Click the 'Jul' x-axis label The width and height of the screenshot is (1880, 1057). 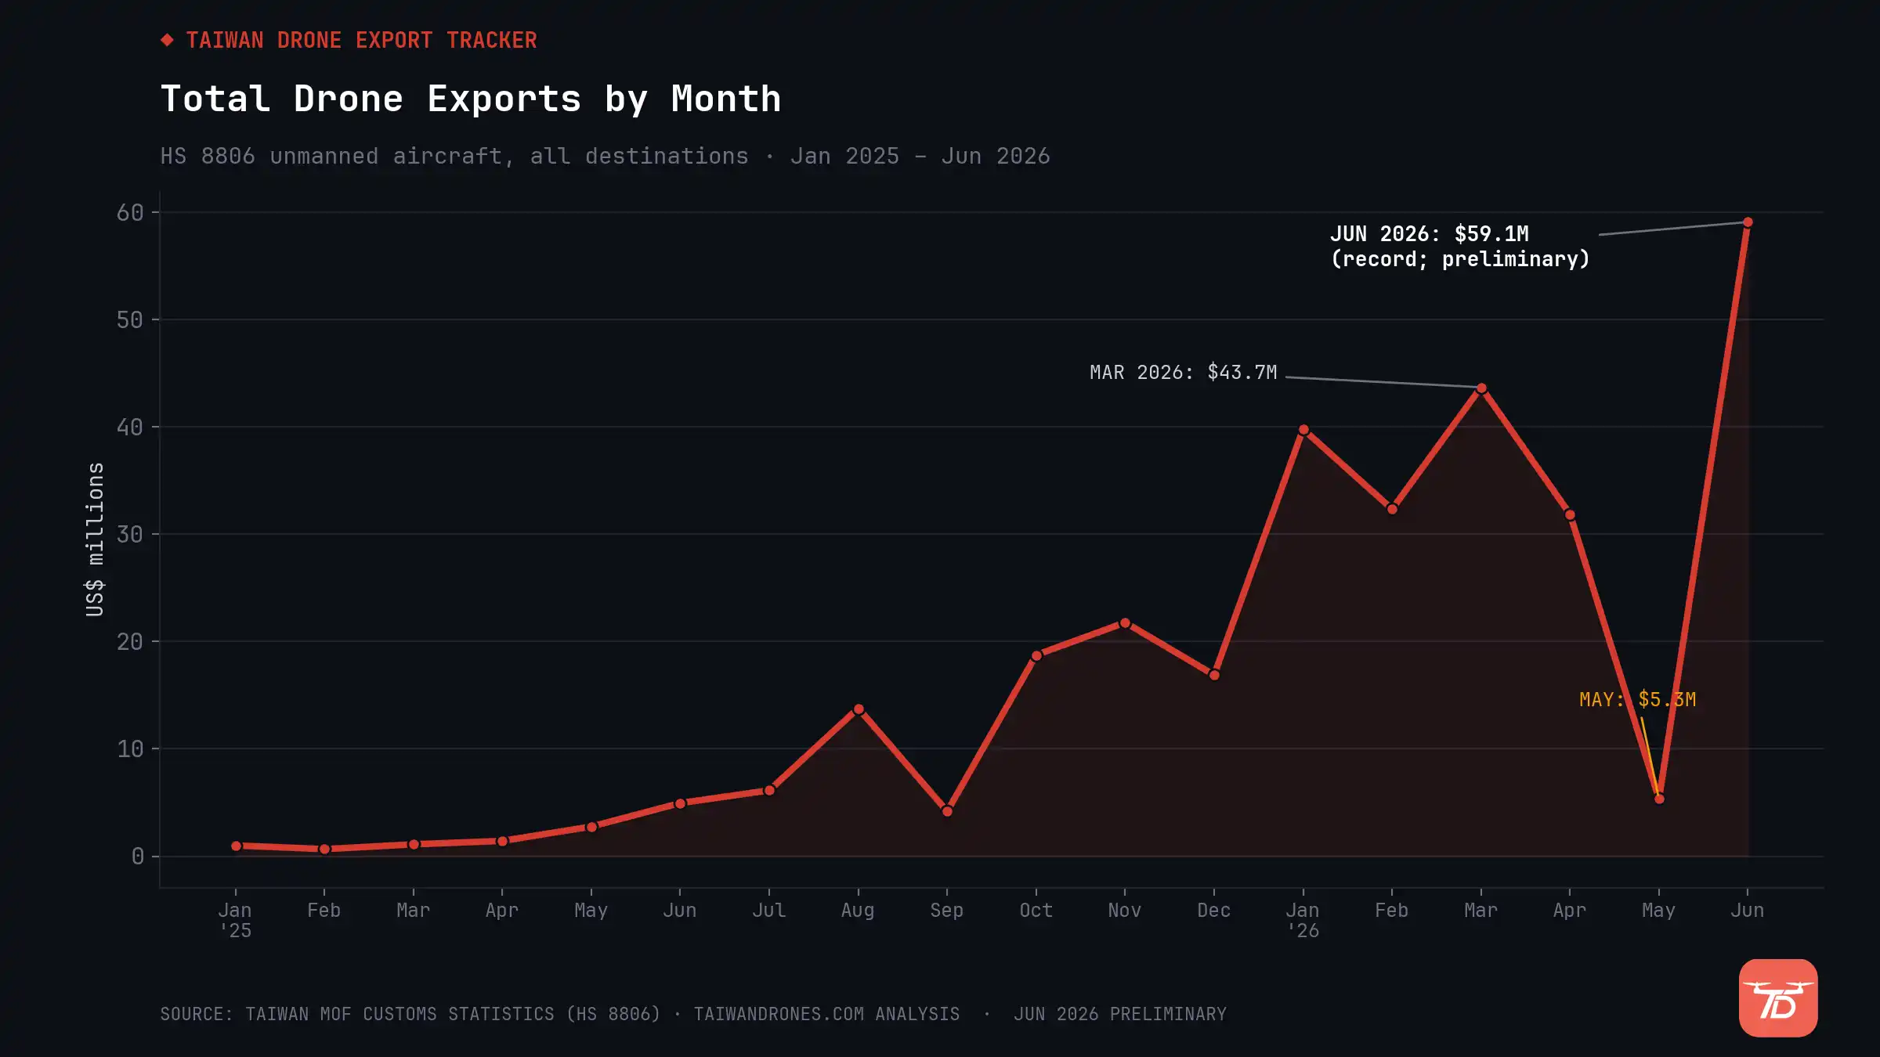(x=768, y=910)
